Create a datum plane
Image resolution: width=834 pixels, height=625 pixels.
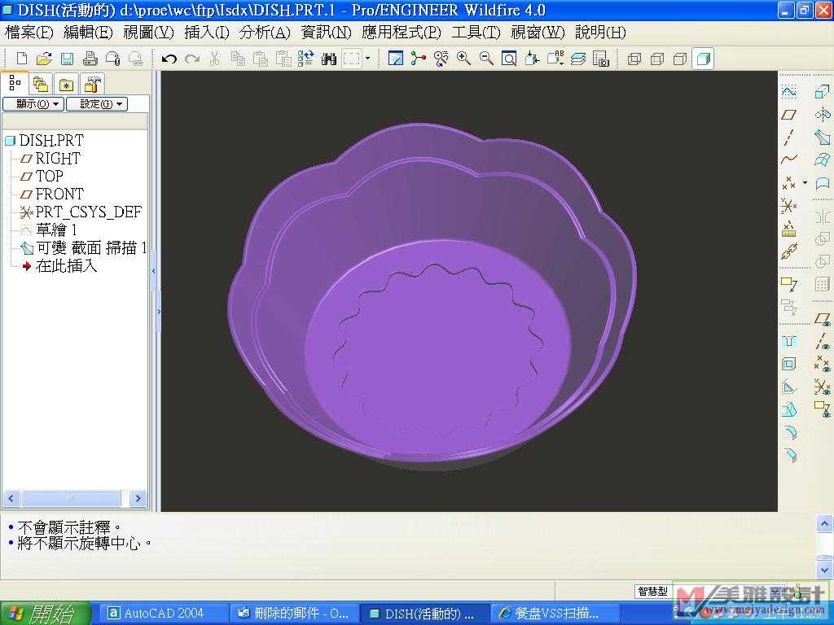click(788, 114)
